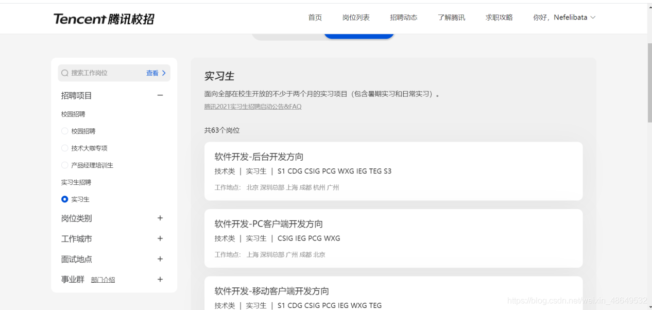Open 招聘动态 in the navigation
Image resolution: width=652 pixels, height=310 pixels.
click(404, 18)
